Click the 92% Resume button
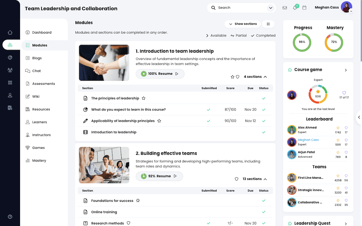 [159, 176]
